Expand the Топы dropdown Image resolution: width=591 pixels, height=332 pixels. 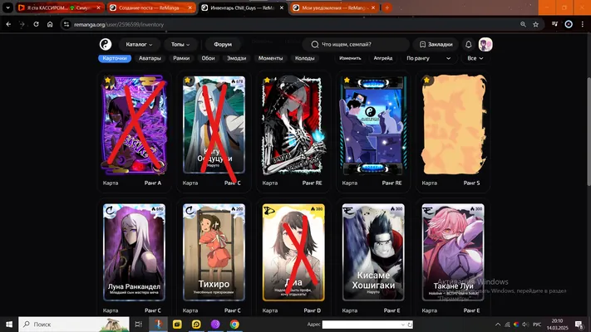point(180,45)
